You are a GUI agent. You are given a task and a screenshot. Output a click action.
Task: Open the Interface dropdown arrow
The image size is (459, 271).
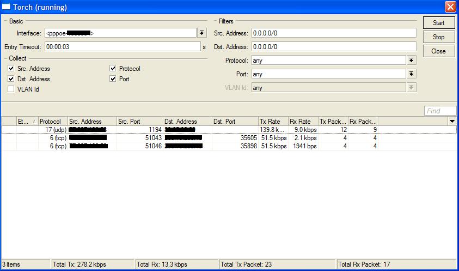(201, 33)
